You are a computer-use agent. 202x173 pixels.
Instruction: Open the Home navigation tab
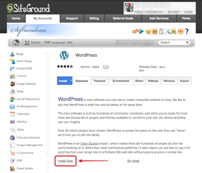coord(16,18)
